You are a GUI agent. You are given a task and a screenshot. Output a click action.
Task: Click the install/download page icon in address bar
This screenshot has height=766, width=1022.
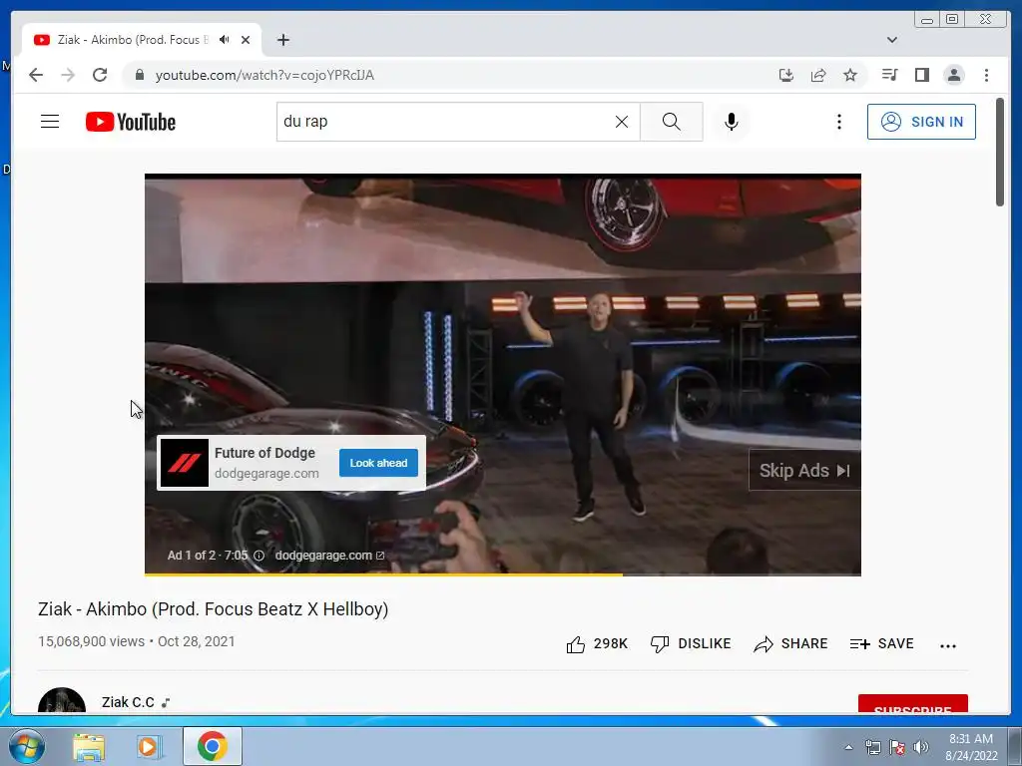tap(786, 75)
